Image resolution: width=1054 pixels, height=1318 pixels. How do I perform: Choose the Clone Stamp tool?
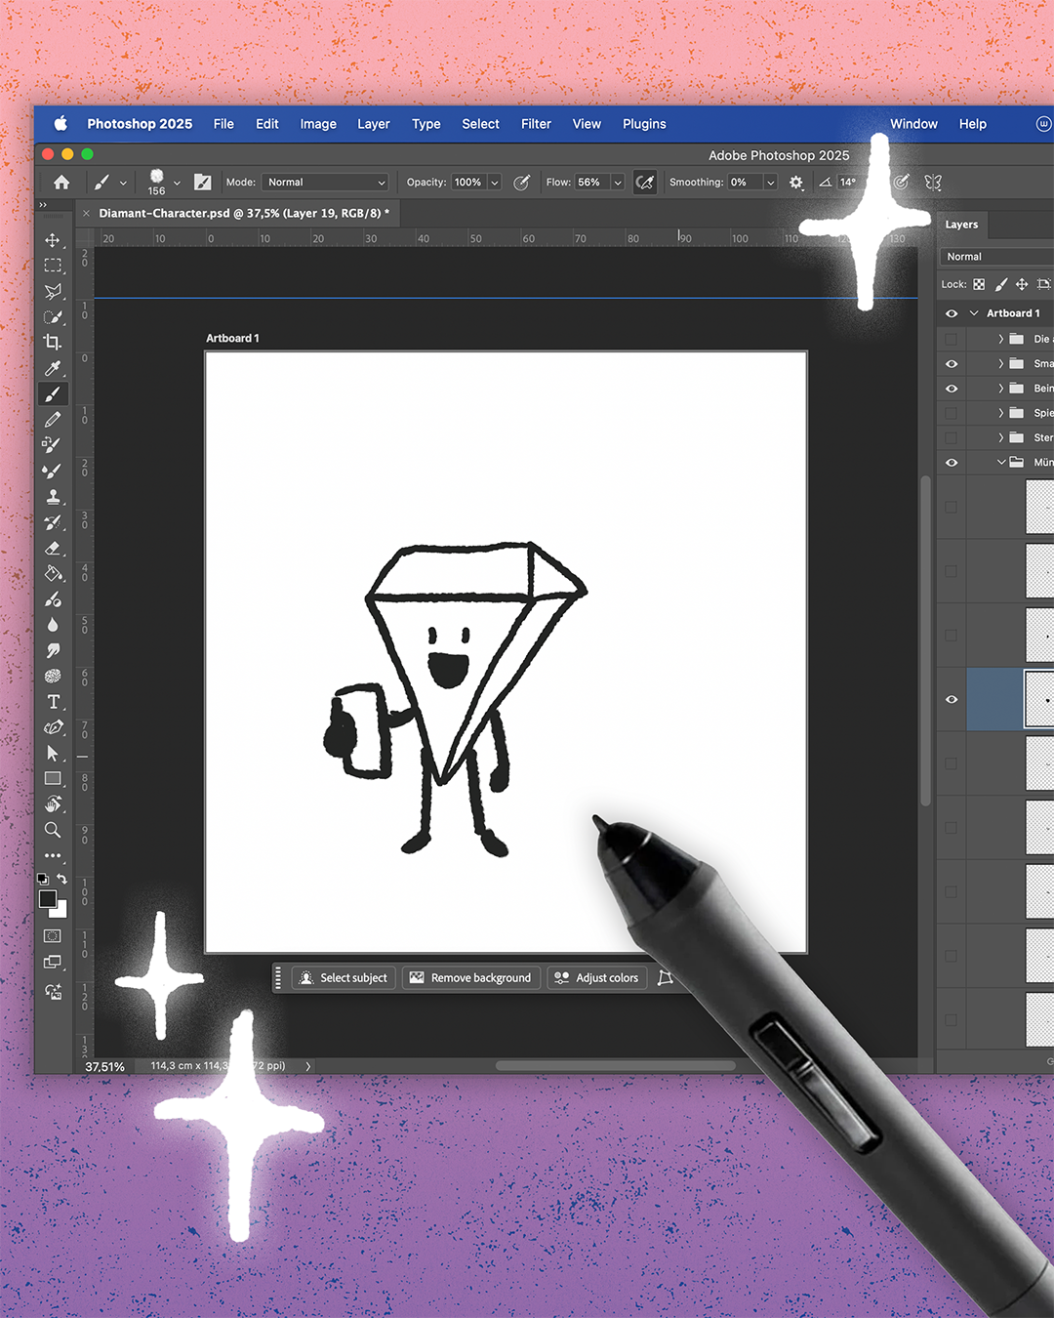54,496
